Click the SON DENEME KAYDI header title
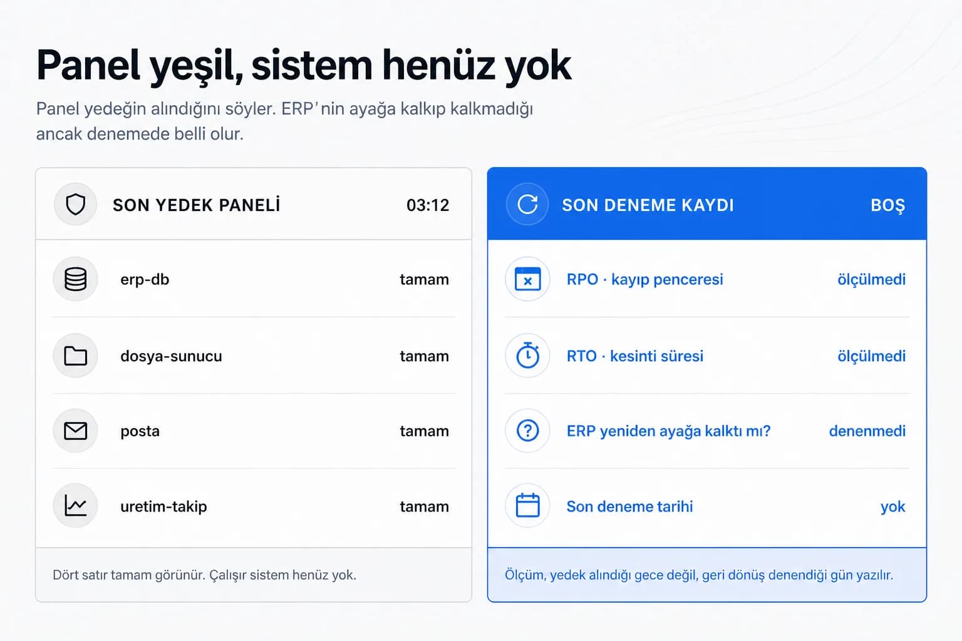The image size is (962, 641). [x=648, y=205]
